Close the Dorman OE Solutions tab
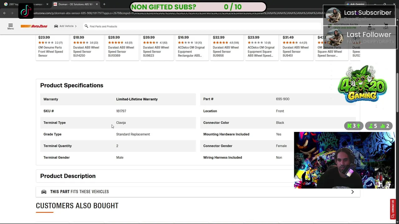 click(97, 4)
